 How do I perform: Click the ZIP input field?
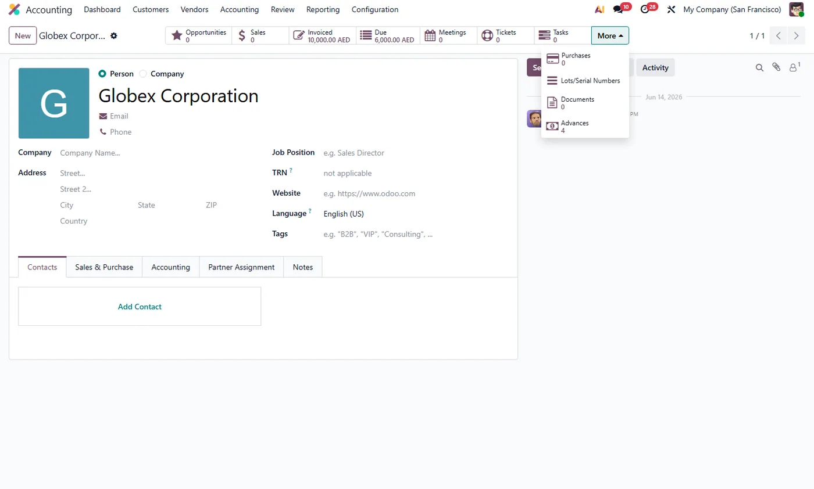pos(231,205)
